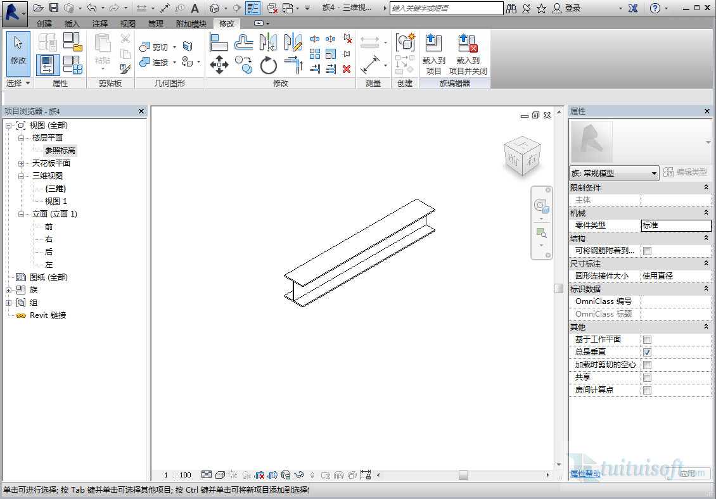Switch to the 创建 ribbon tab

pyautogui.click(x=44, y=23)
